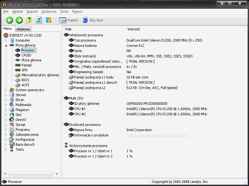Click the Raport toolbar button

(x=68, y=20)
